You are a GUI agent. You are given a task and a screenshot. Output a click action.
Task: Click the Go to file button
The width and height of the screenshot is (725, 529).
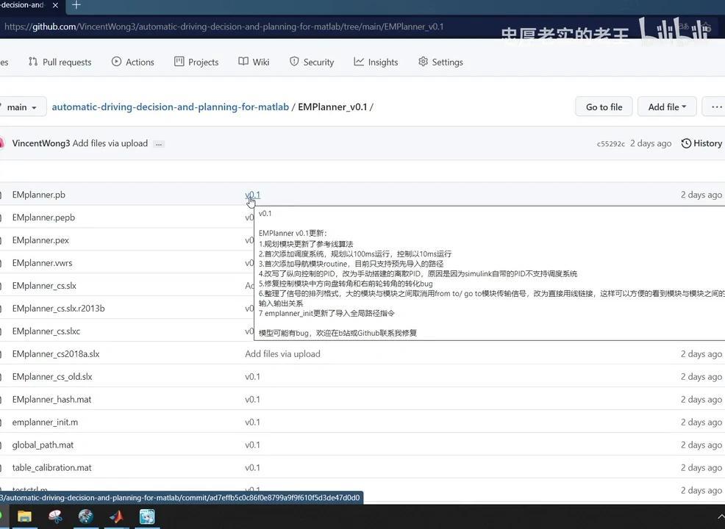click(603, 107)
